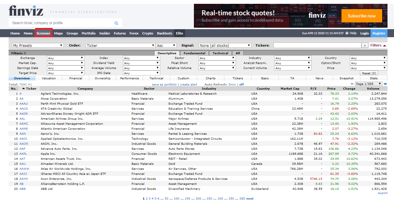Click the previous page grey arrow
Screen dimensions: 394x204
[352, 84]
